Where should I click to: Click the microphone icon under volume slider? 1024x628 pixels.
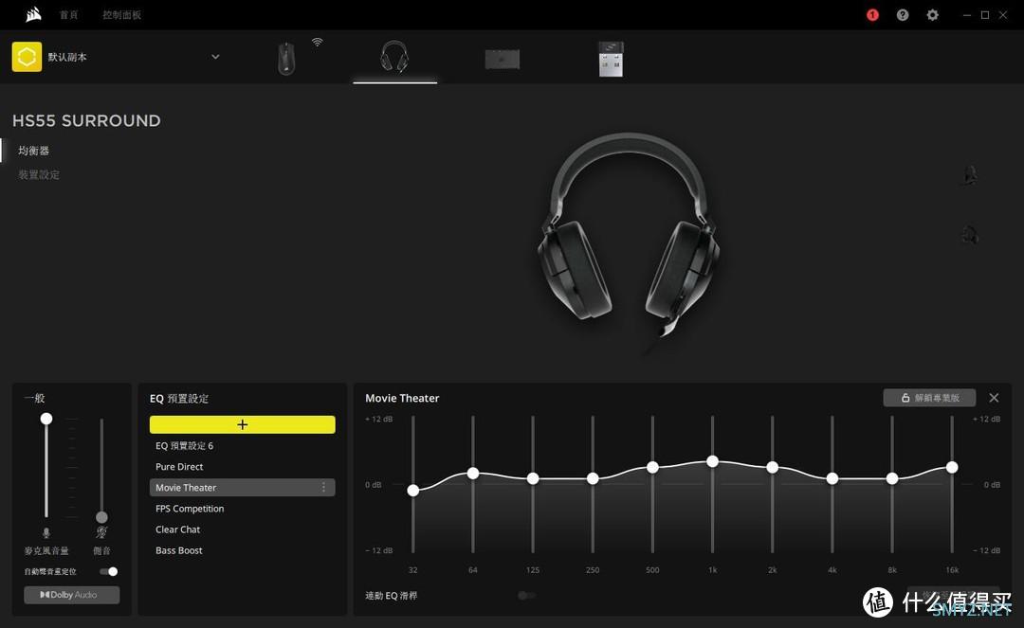pos(46,533)
